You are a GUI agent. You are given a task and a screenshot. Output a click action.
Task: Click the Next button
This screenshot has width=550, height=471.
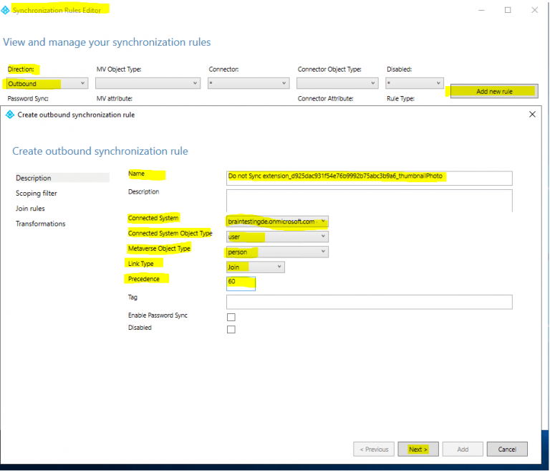(418, 449)
